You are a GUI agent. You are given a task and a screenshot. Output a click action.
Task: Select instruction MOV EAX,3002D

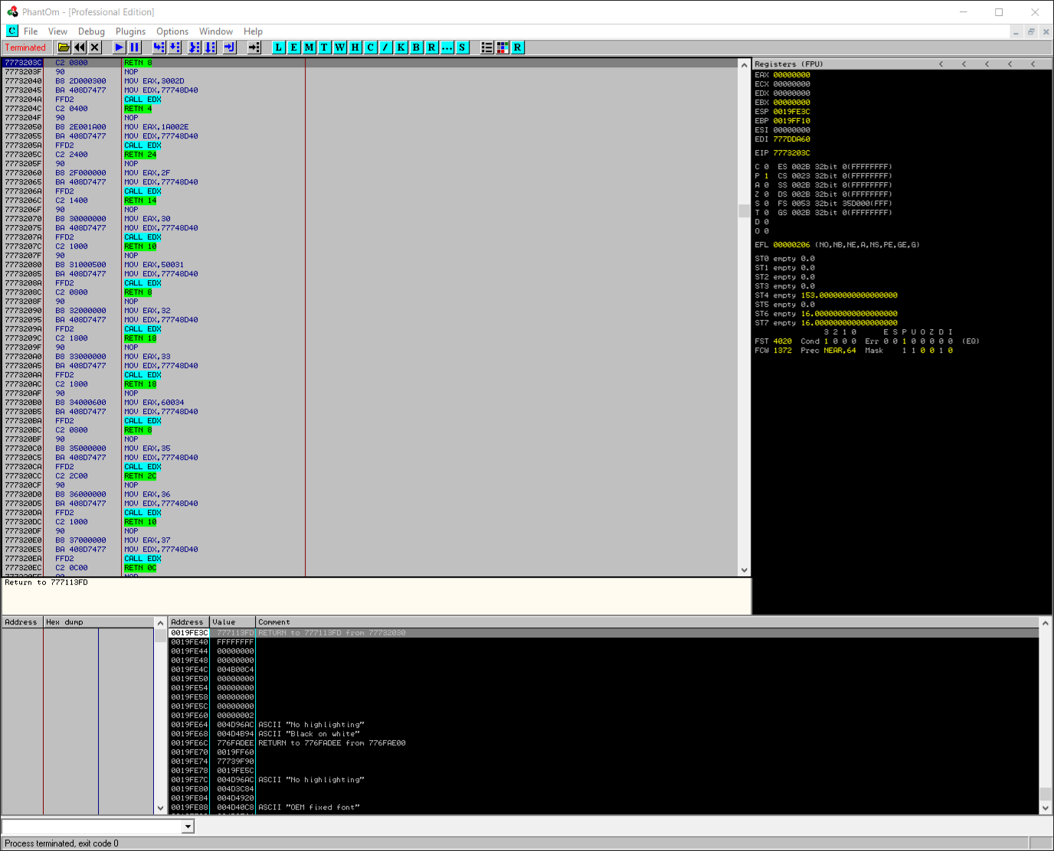154,81
